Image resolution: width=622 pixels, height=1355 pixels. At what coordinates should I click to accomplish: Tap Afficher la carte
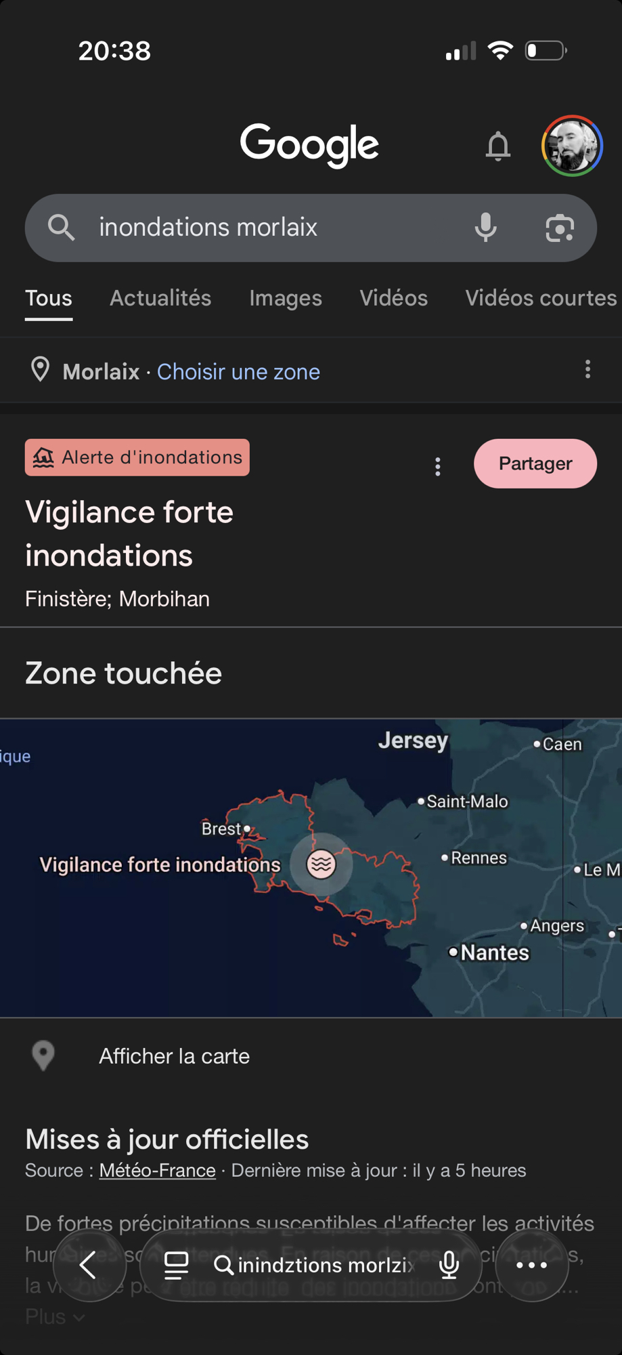tap(174, 1056)
